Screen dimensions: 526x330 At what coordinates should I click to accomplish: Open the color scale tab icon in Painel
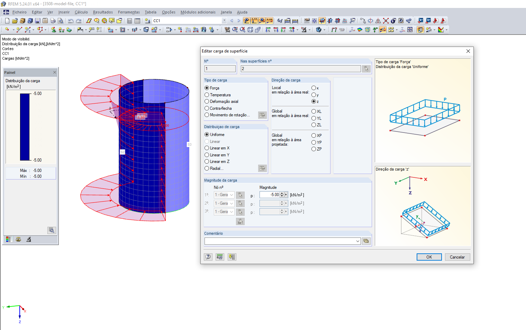point(8,239)
